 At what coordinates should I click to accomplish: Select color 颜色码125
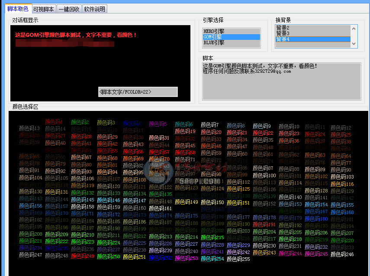click(x=238, y=189)
